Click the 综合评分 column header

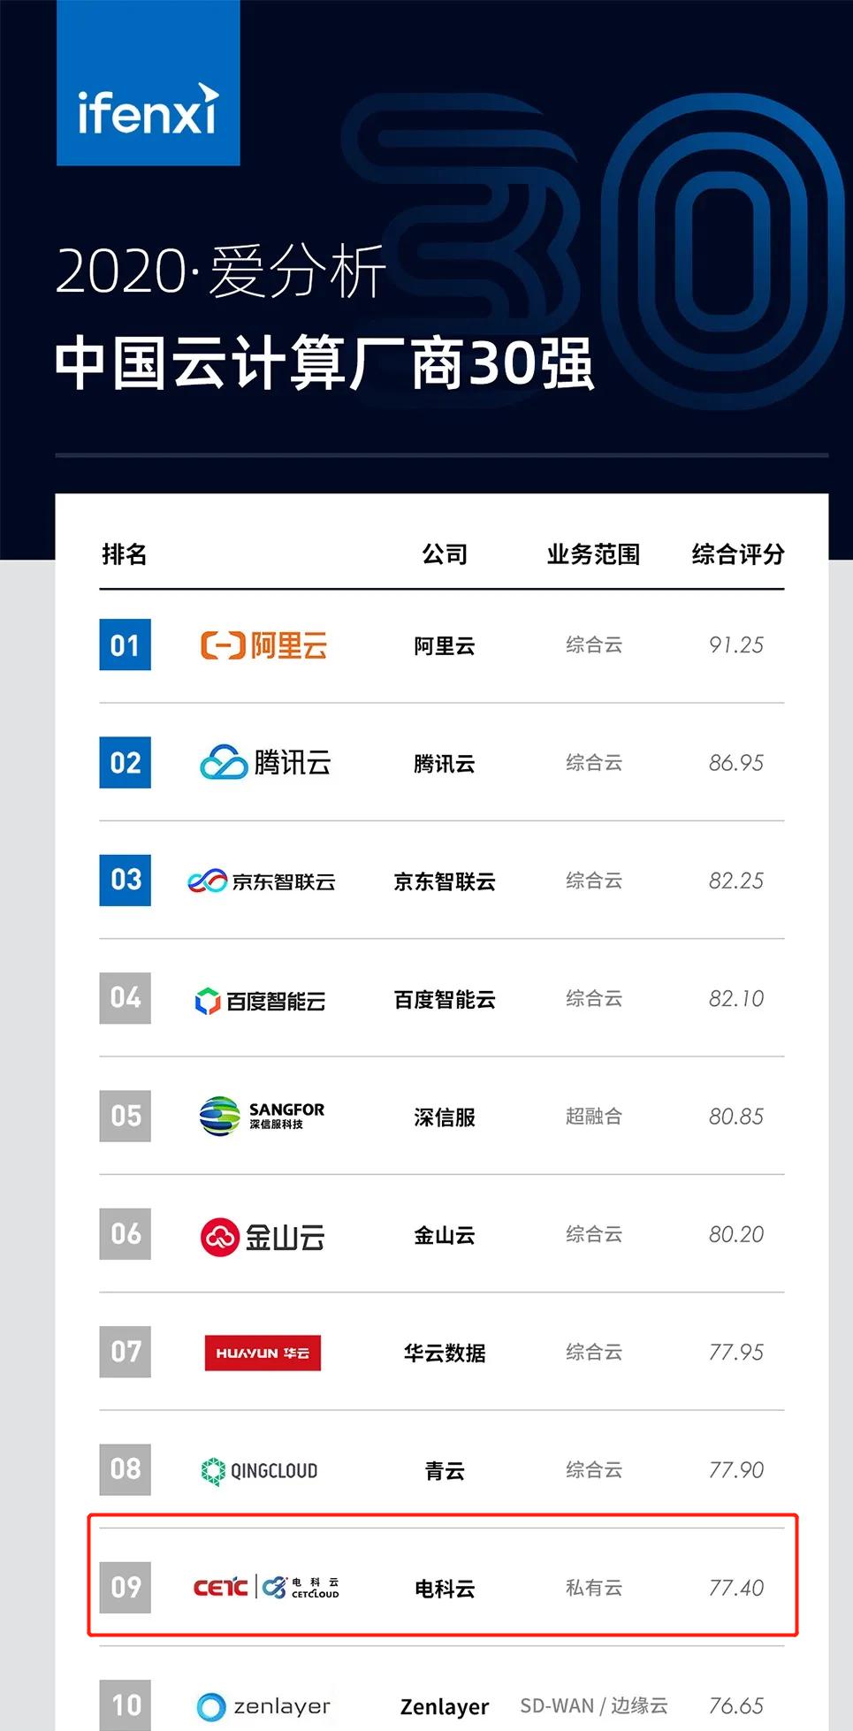pyautogui.click(x=738, y=554)
